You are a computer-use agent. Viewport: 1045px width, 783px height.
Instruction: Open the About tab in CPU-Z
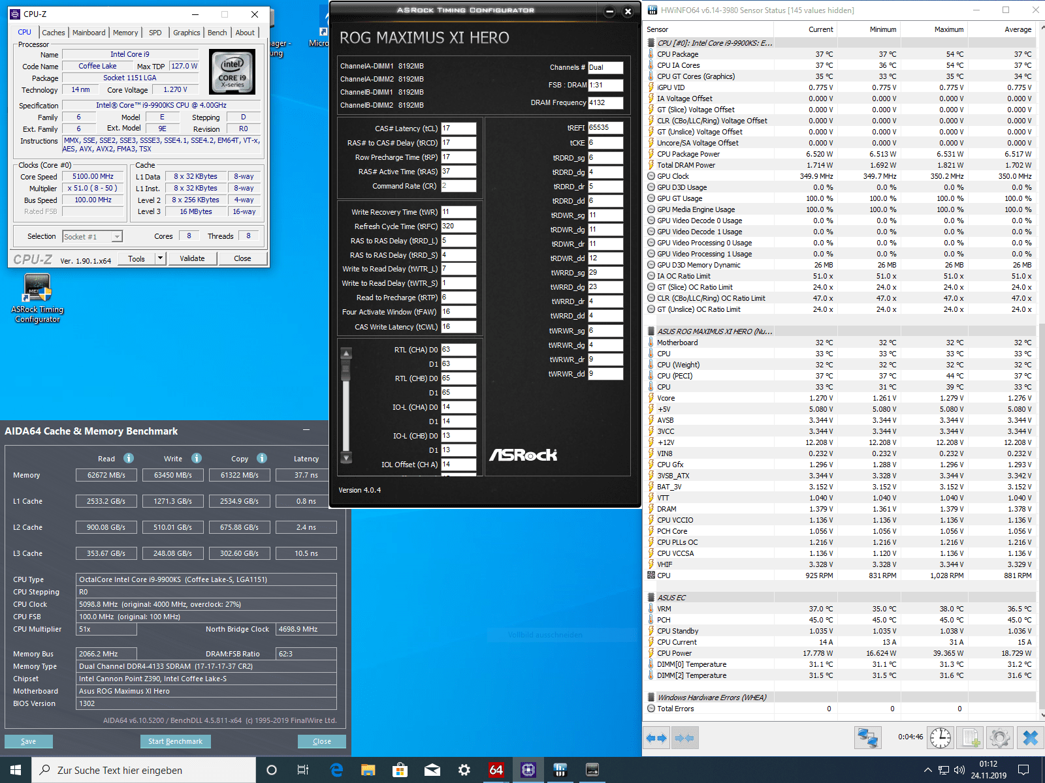point(245,33)
